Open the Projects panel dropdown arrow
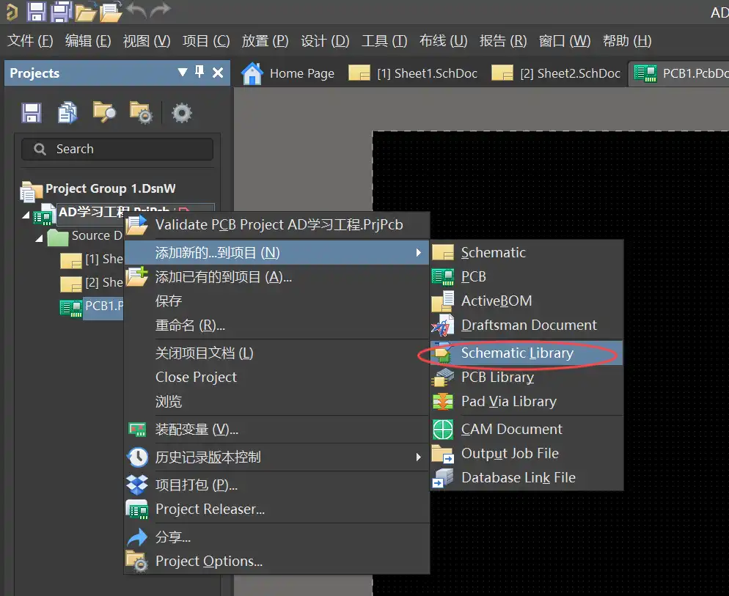The height and width of the screenshot is (596, 729). point(183,73)
